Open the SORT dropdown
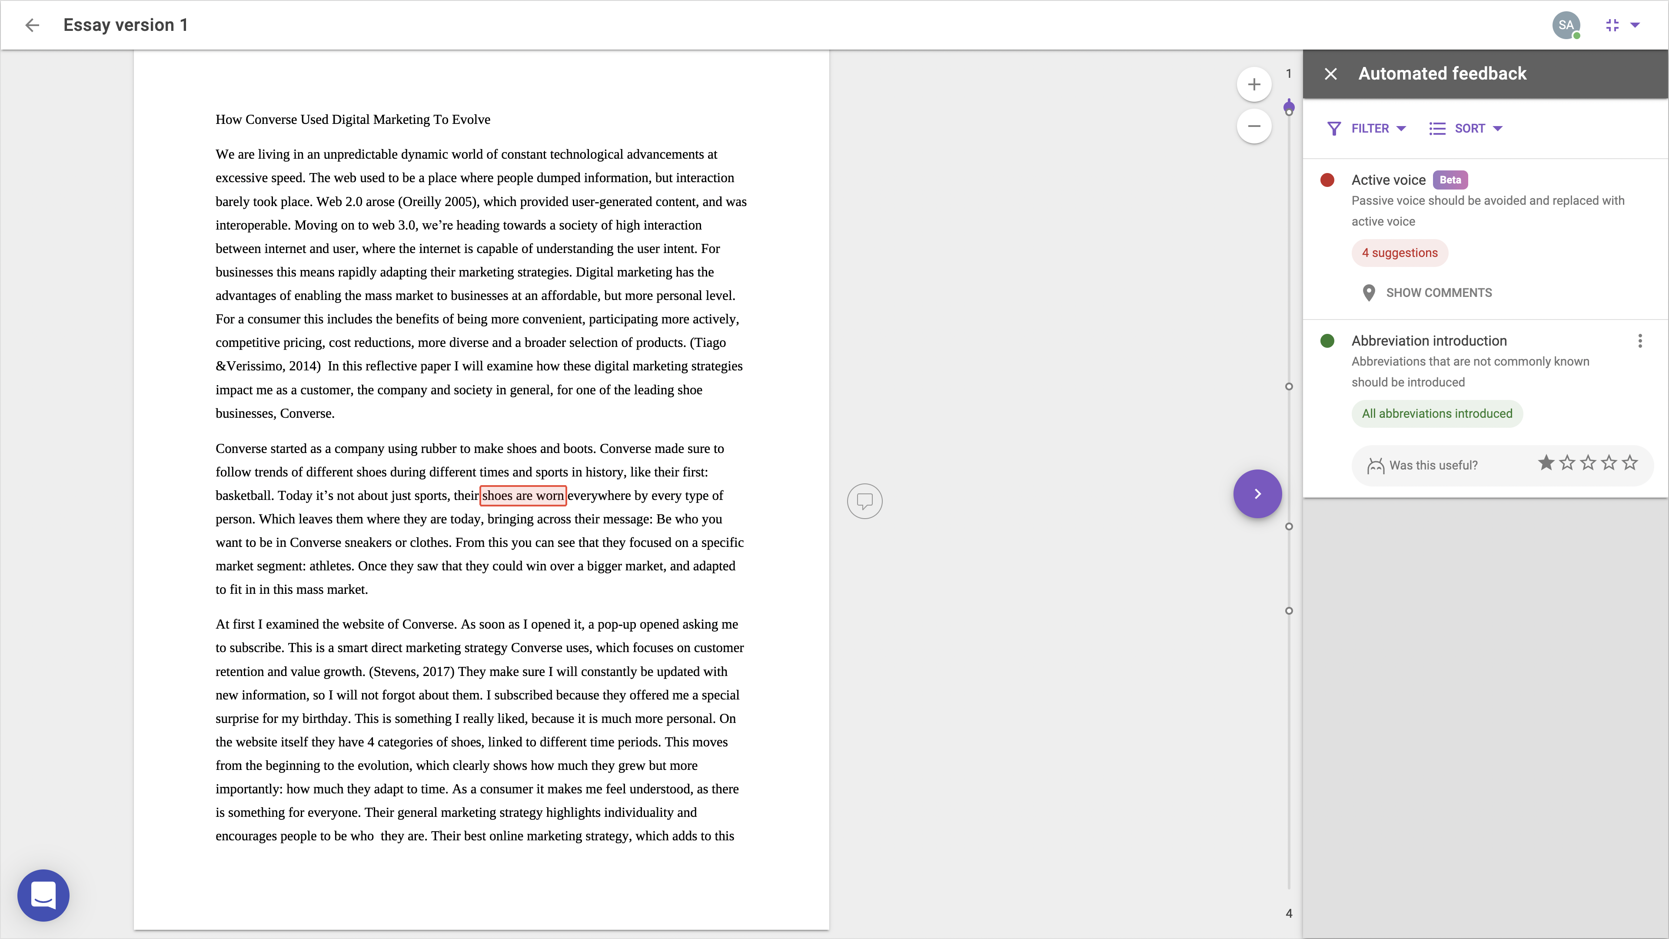The width and height of the screenshot is (1669, 939). [1466, 128]
